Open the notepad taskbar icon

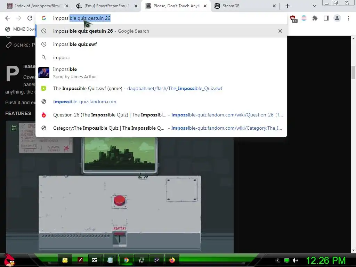point(110,260)
